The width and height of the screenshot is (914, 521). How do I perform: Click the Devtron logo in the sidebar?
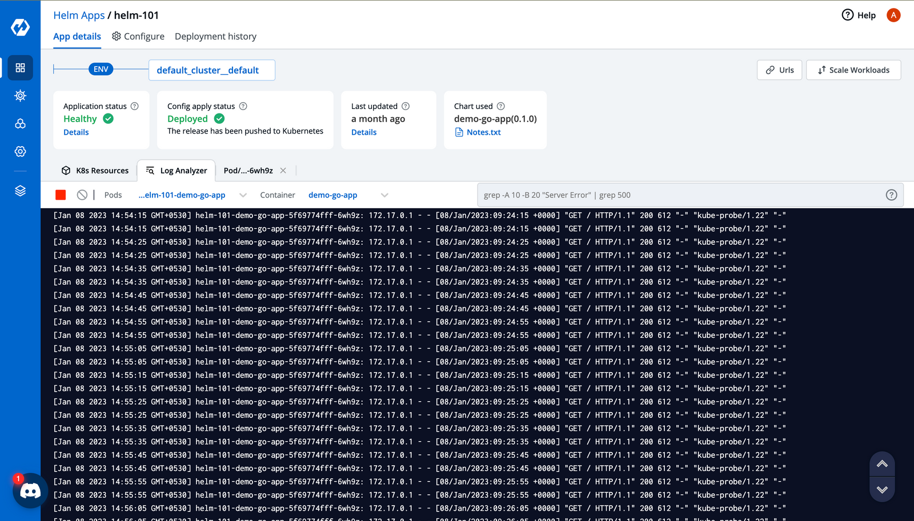tap(19, 26)
